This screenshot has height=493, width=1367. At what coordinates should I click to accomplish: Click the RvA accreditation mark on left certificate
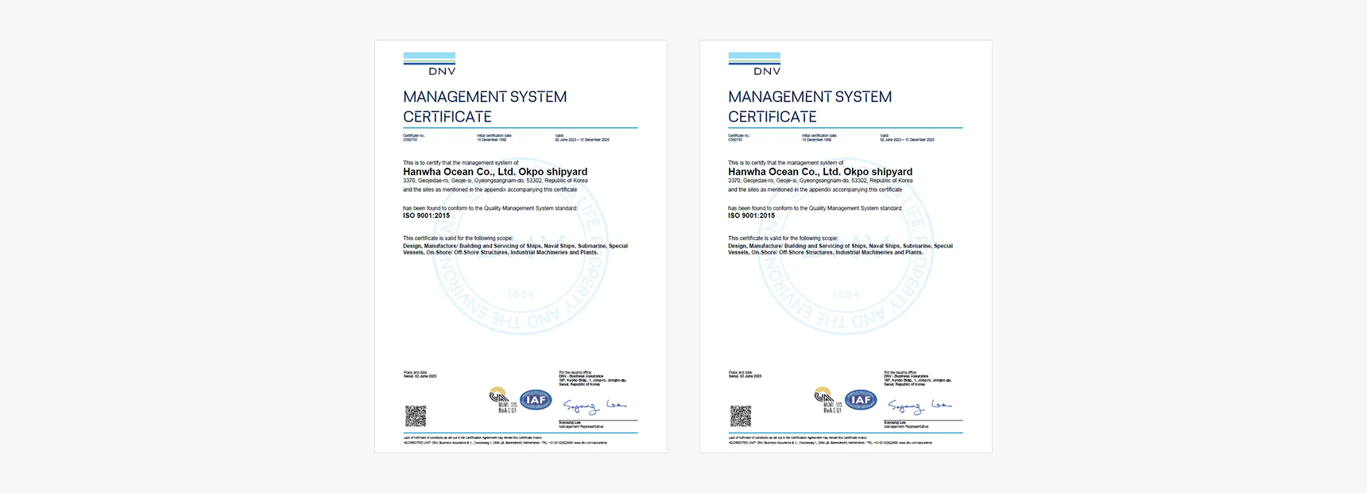[x=501, y=400]
